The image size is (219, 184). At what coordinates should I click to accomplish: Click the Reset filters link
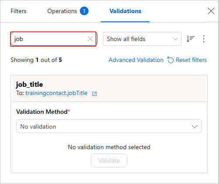tap(191, 60)
